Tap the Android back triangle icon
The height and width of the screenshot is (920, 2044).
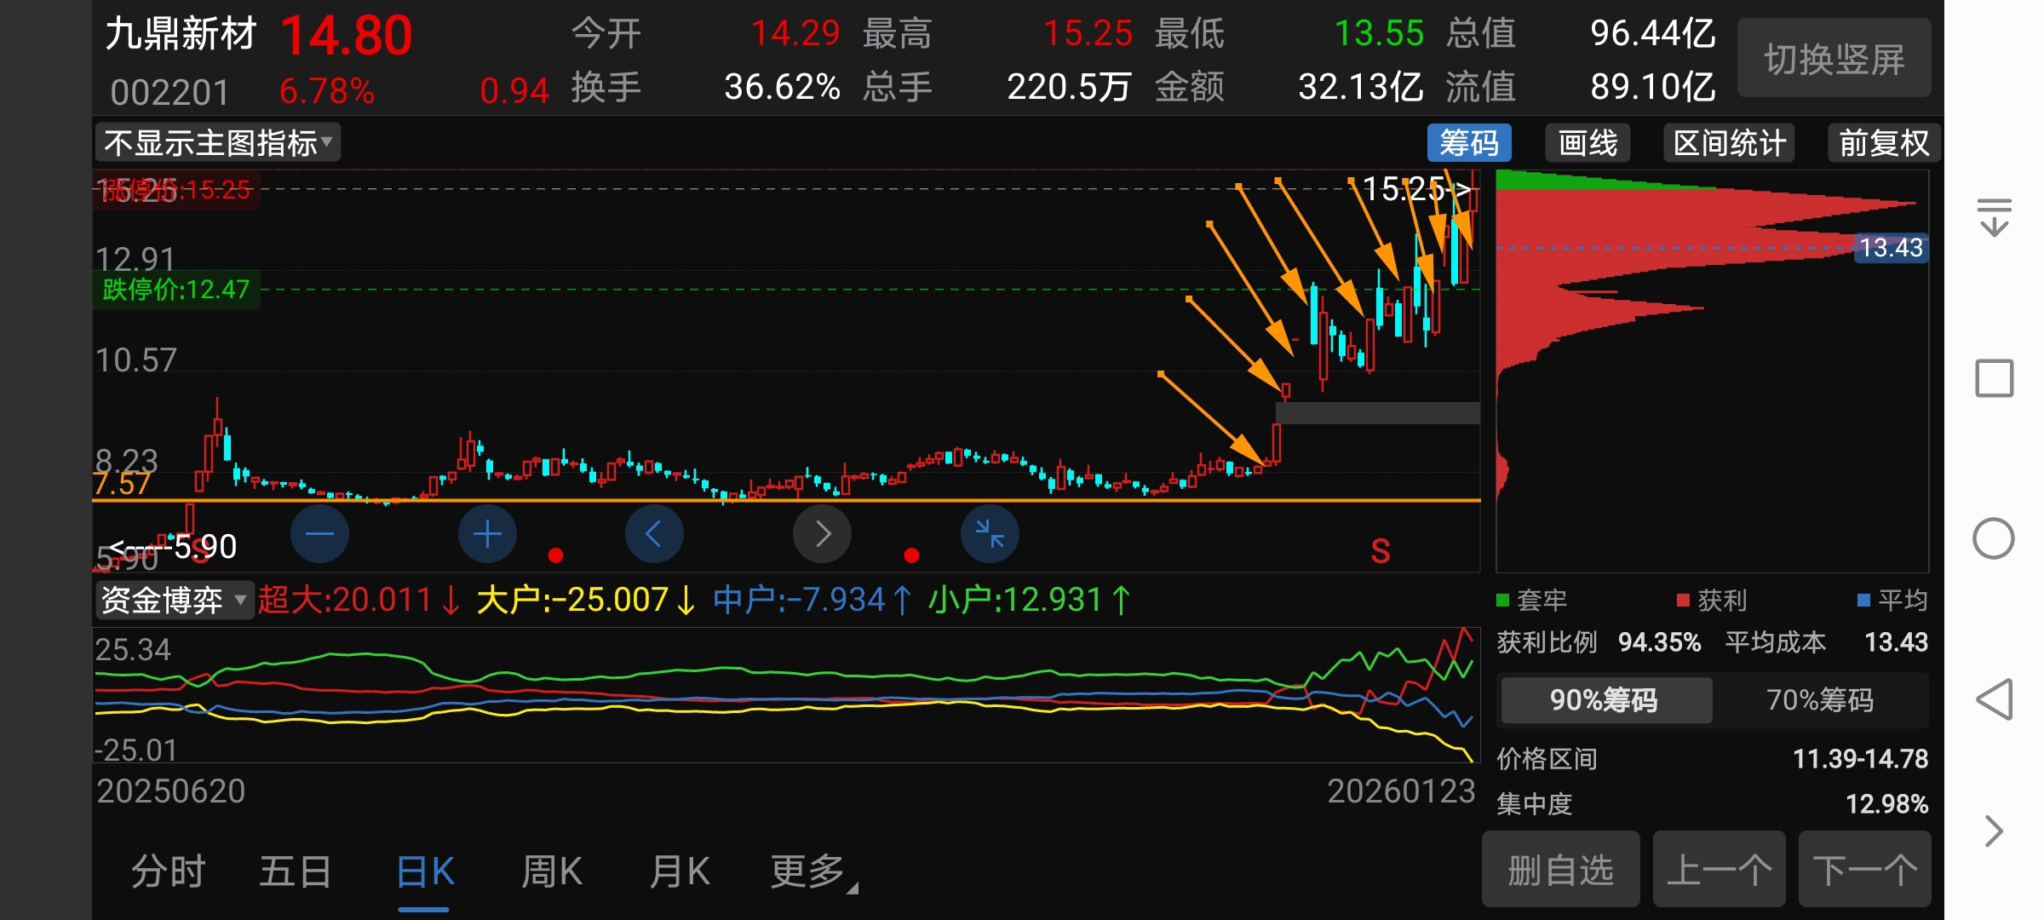(x=1994, y=699)
